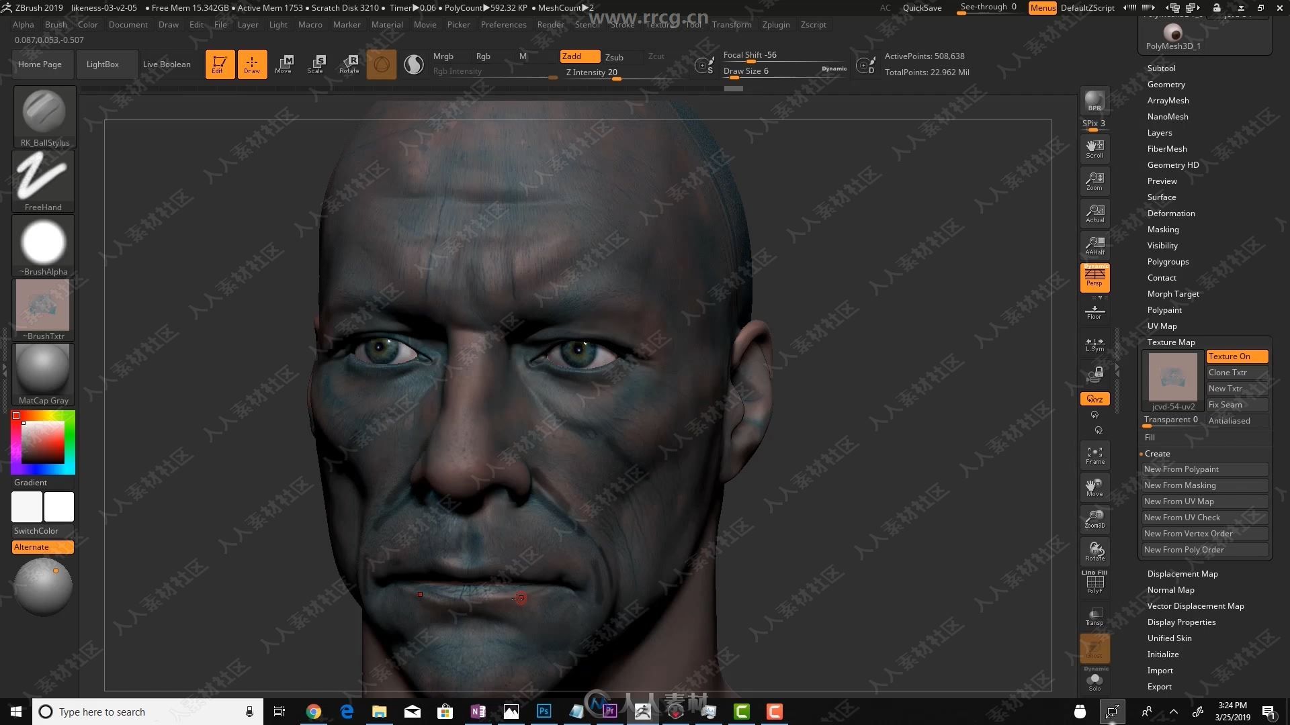This screenshot has width=1290, height=725.
Task: Toggle Solo mode
Action: pyautogui.click(x=1094, y=681)
